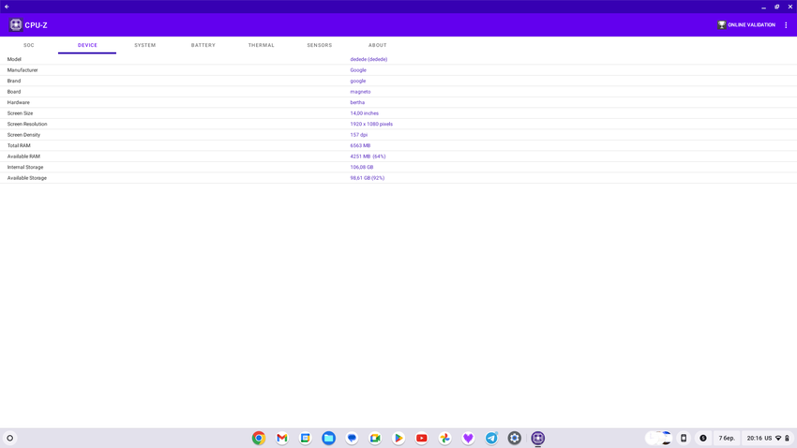The image size is (797, 448).
Task: Open Gmail from the shelf
Action: point(282,438)
